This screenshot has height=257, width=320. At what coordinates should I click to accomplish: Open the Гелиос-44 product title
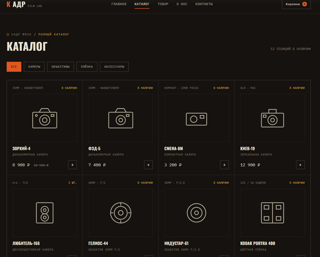click(98, 243)
